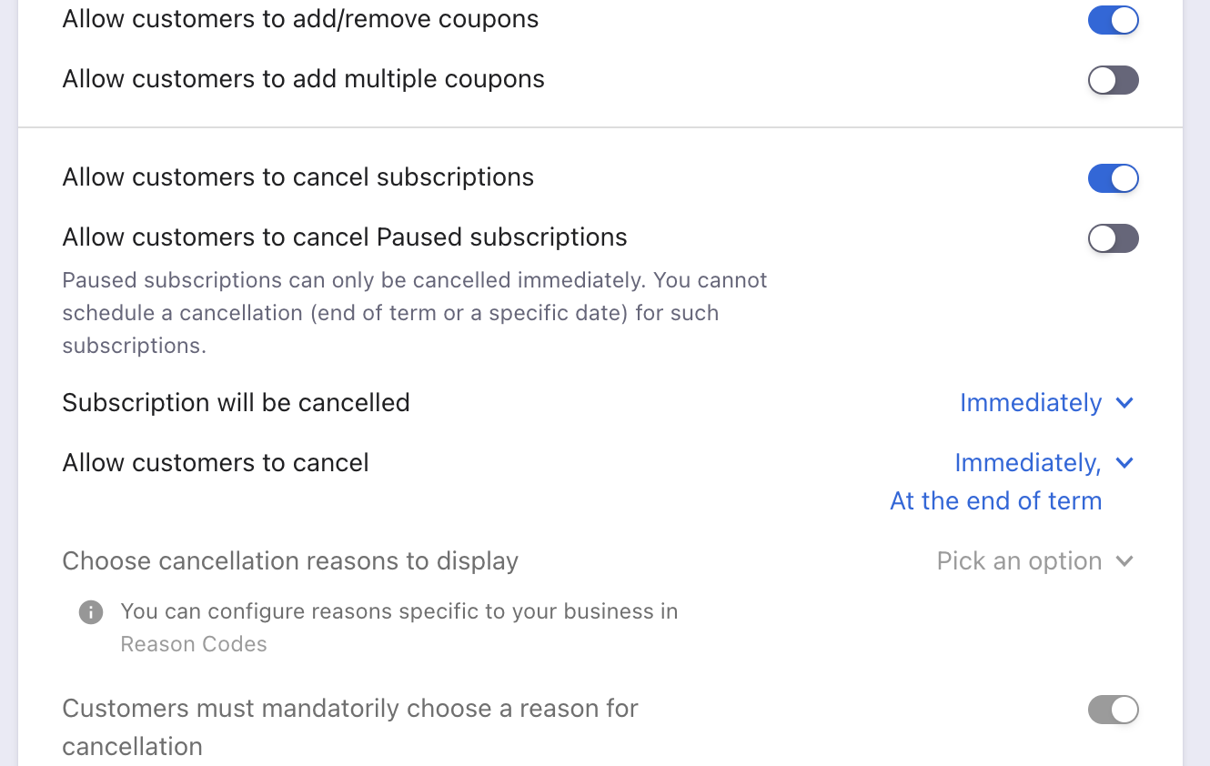Expand the chevron beside 'Pick an option'
The height and width of the screenshot is (766, 1210).
coord(1125,561)
